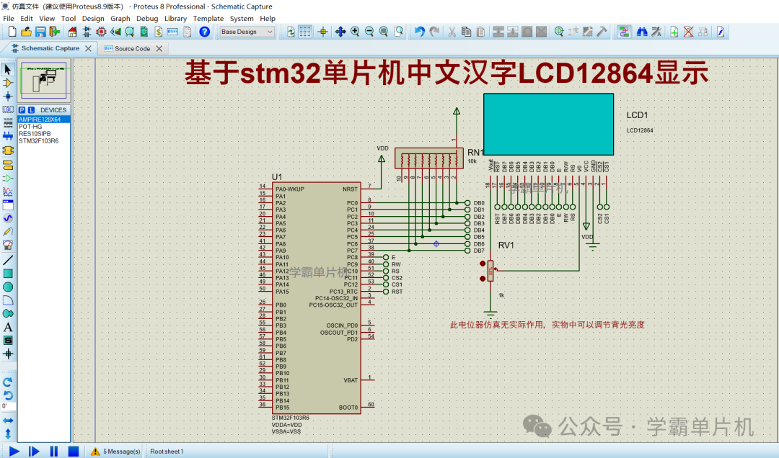Open the Design menu
The height and width of the screenshot is (458, 779).
(93, 18)
